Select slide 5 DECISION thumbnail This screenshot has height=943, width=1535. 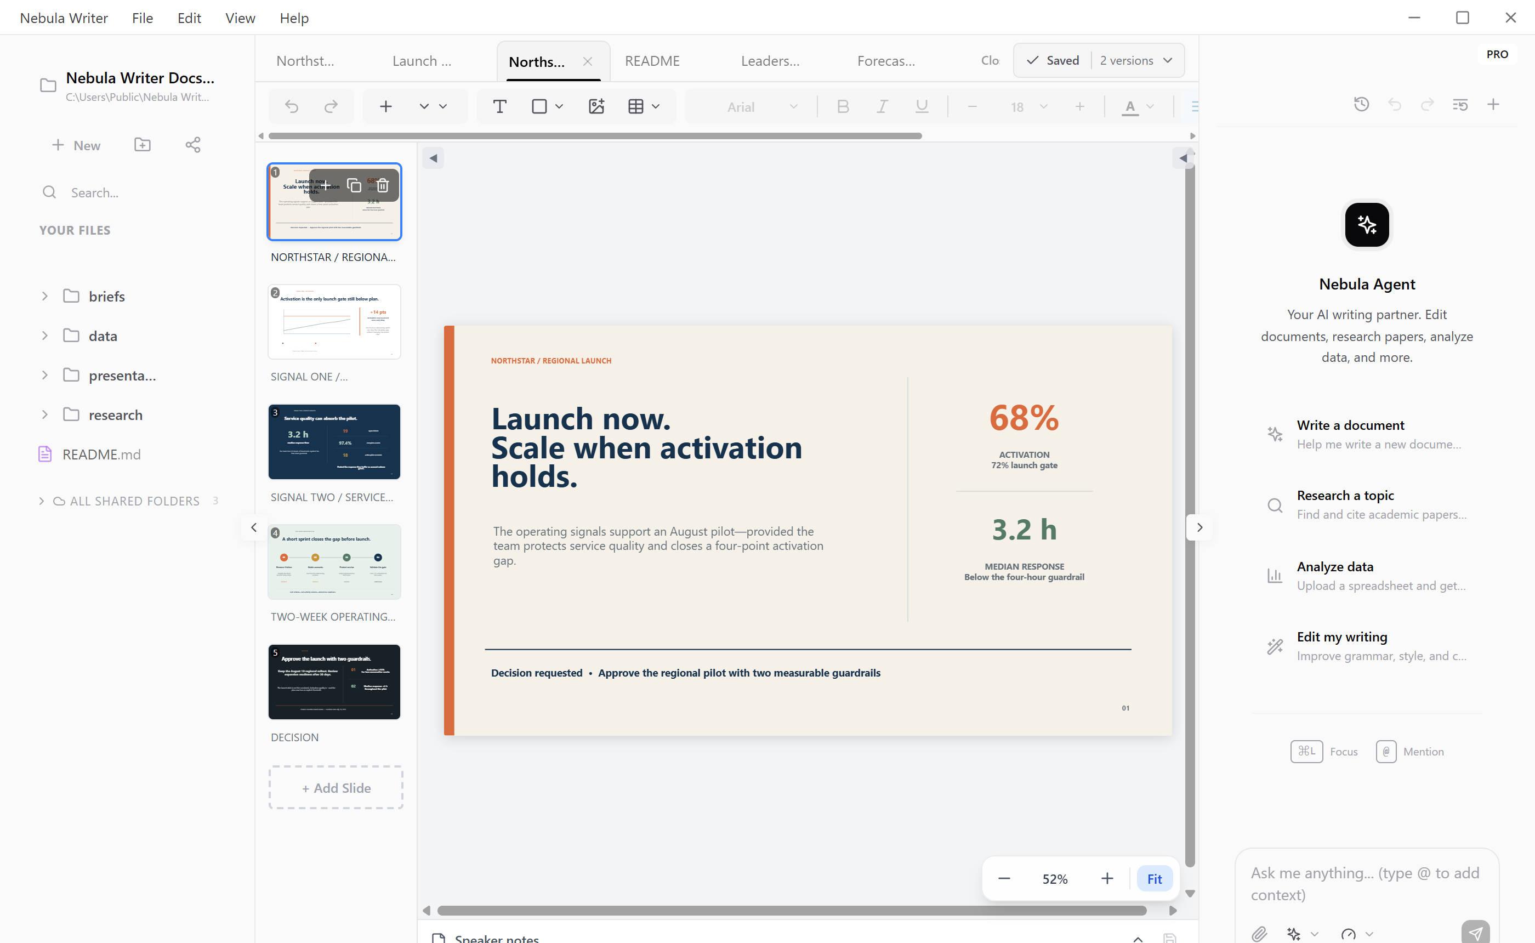coord(334,682)
